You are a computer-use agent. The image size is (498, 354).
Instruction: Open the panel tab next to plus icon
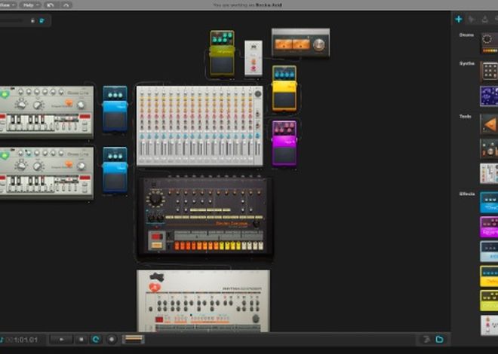(472, 20)
